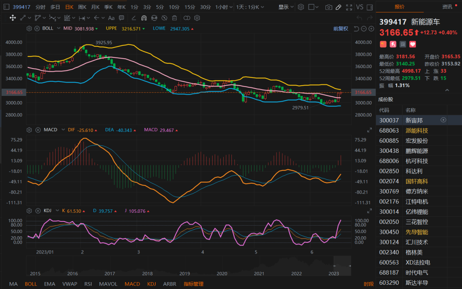Viewport: 462px width, 289px height.
Task: Switch to 周K weekly chart
Action: click(82, 7)
